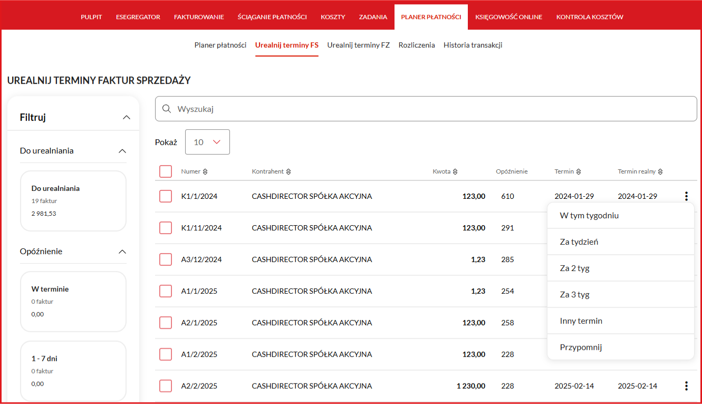The width and height of the screenshot is (702, 404).
Task: Open the PULPIT main tab
Action: tap(91, 17)
